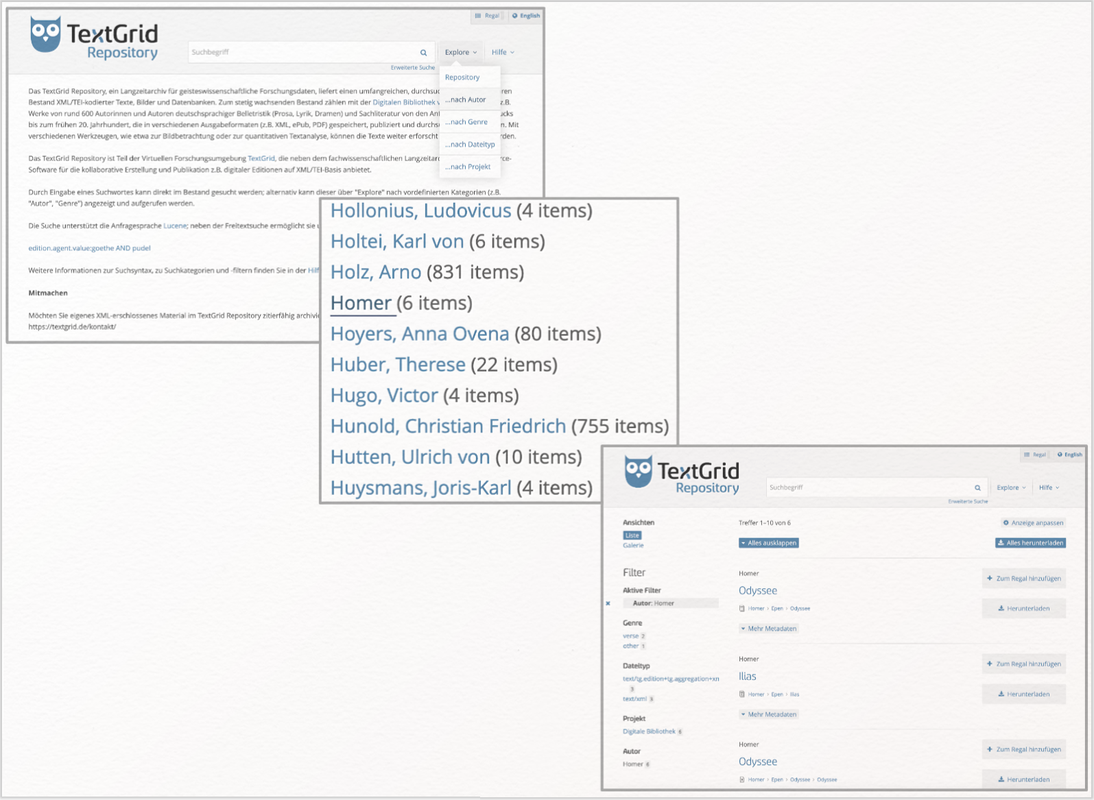The height and width of the screenshot is (800, 1094).
Task: Filter by Dateityp text/xml
Action: click(x=634, y=699)
